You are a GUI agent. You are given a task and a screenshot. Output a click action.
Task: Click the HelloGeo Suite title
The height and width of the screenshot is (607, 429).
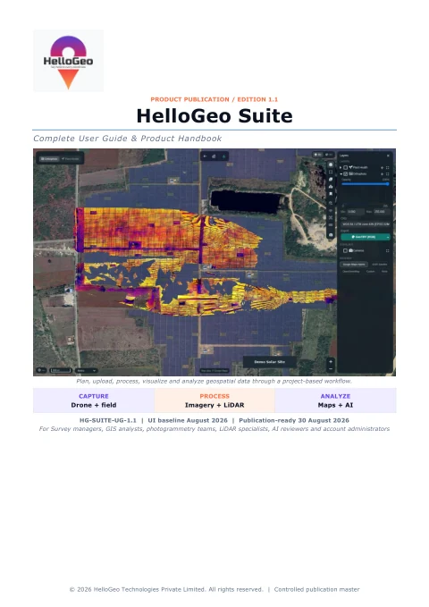click(x=214, y=115)
